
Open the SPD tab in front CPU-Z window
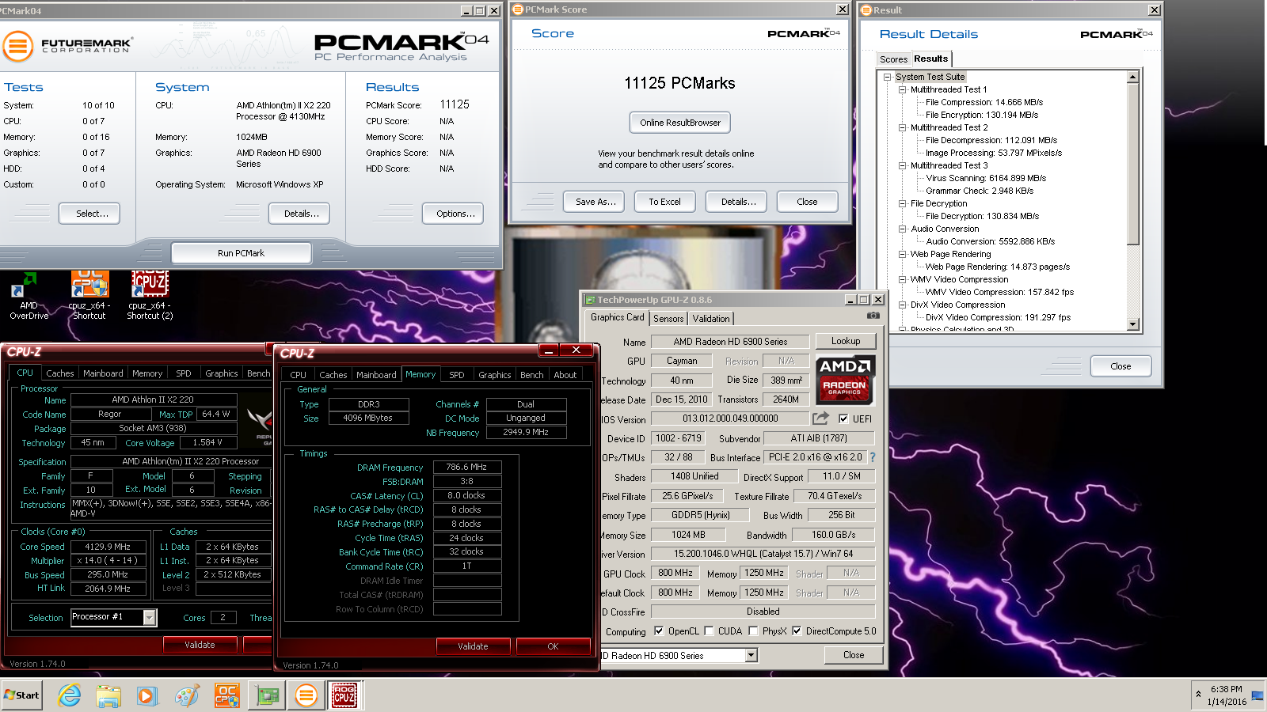(x=457, y=375)
